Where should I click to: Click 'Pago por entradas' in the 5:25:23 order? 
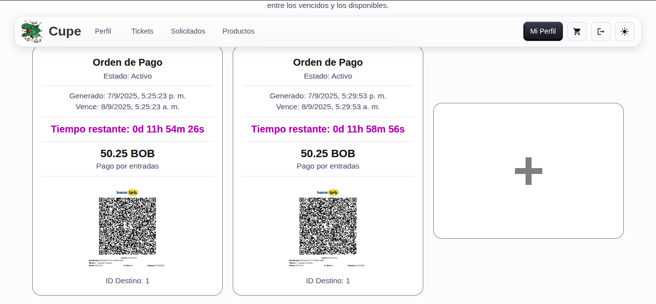pyautogui.click(x=128, y=166)
